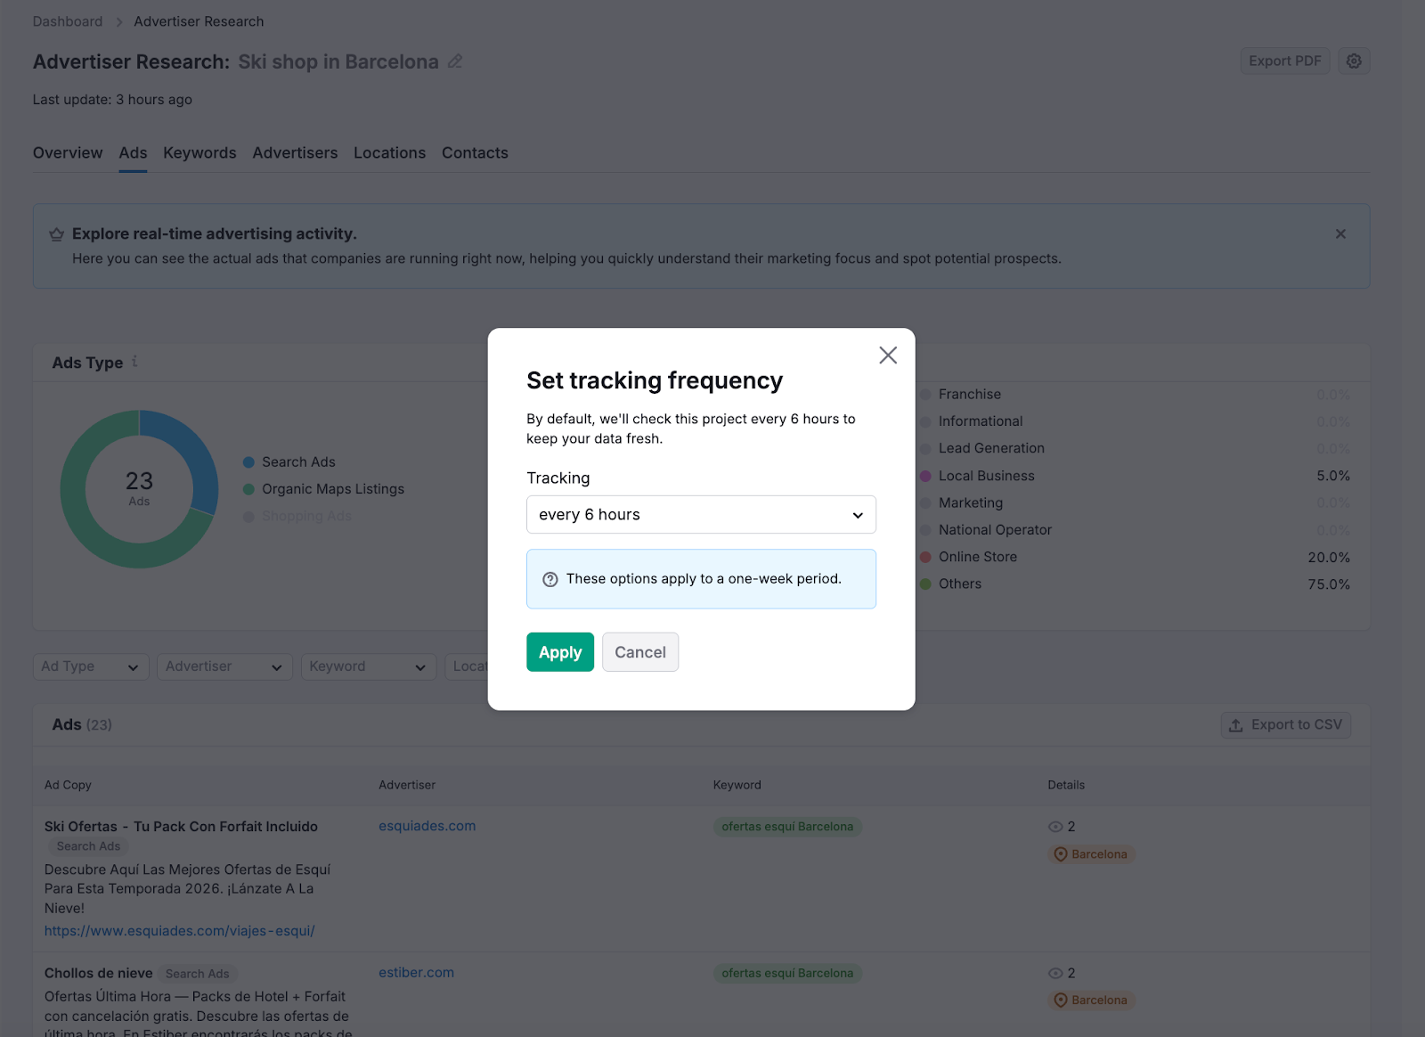Open the esquiades.com advertiser link
Image resolution: width=1425 pixels, height=1037 pixels.
click(x=427, y=826)
